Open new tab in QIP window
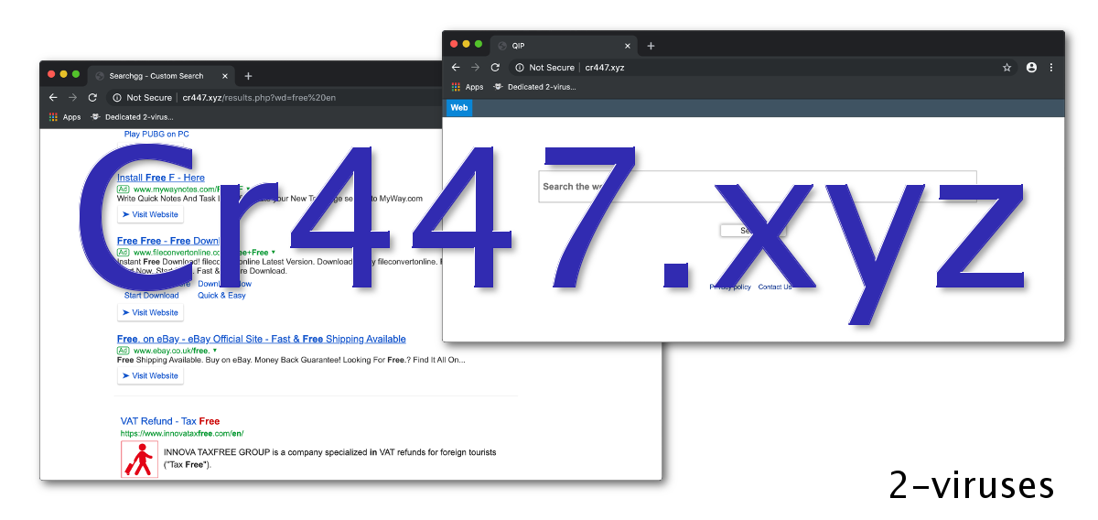Viewport: 1098px width, 520px height. coord(651,46)
